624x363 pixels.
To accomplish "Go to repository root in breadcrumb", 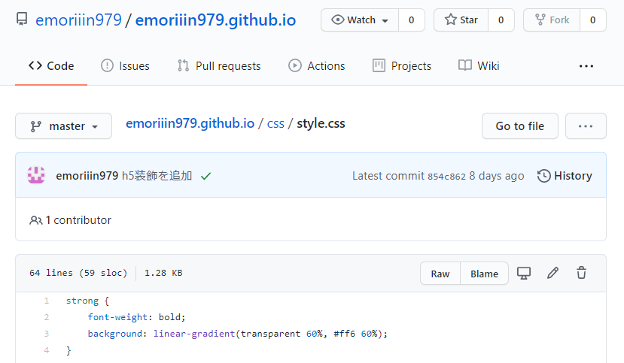I will (x=190, y=123).
